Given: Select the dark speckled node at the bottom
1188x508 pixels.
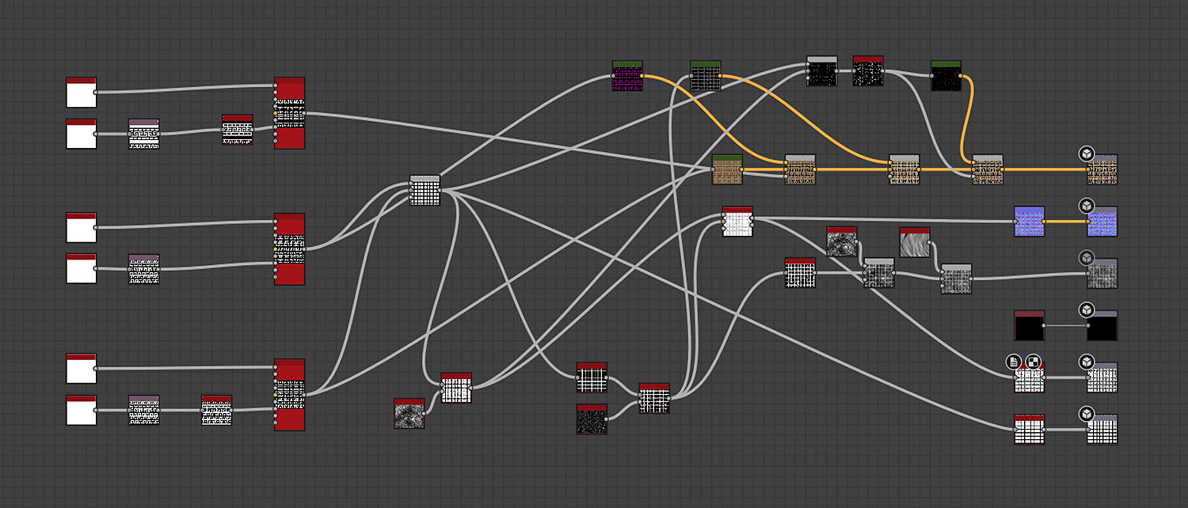Looking at the screenshot, I should click(x=592, y=419).
